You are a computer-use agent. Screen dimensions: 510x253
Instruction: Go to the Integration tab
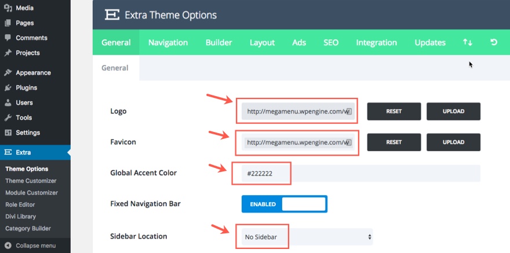(x=376, y=42)
